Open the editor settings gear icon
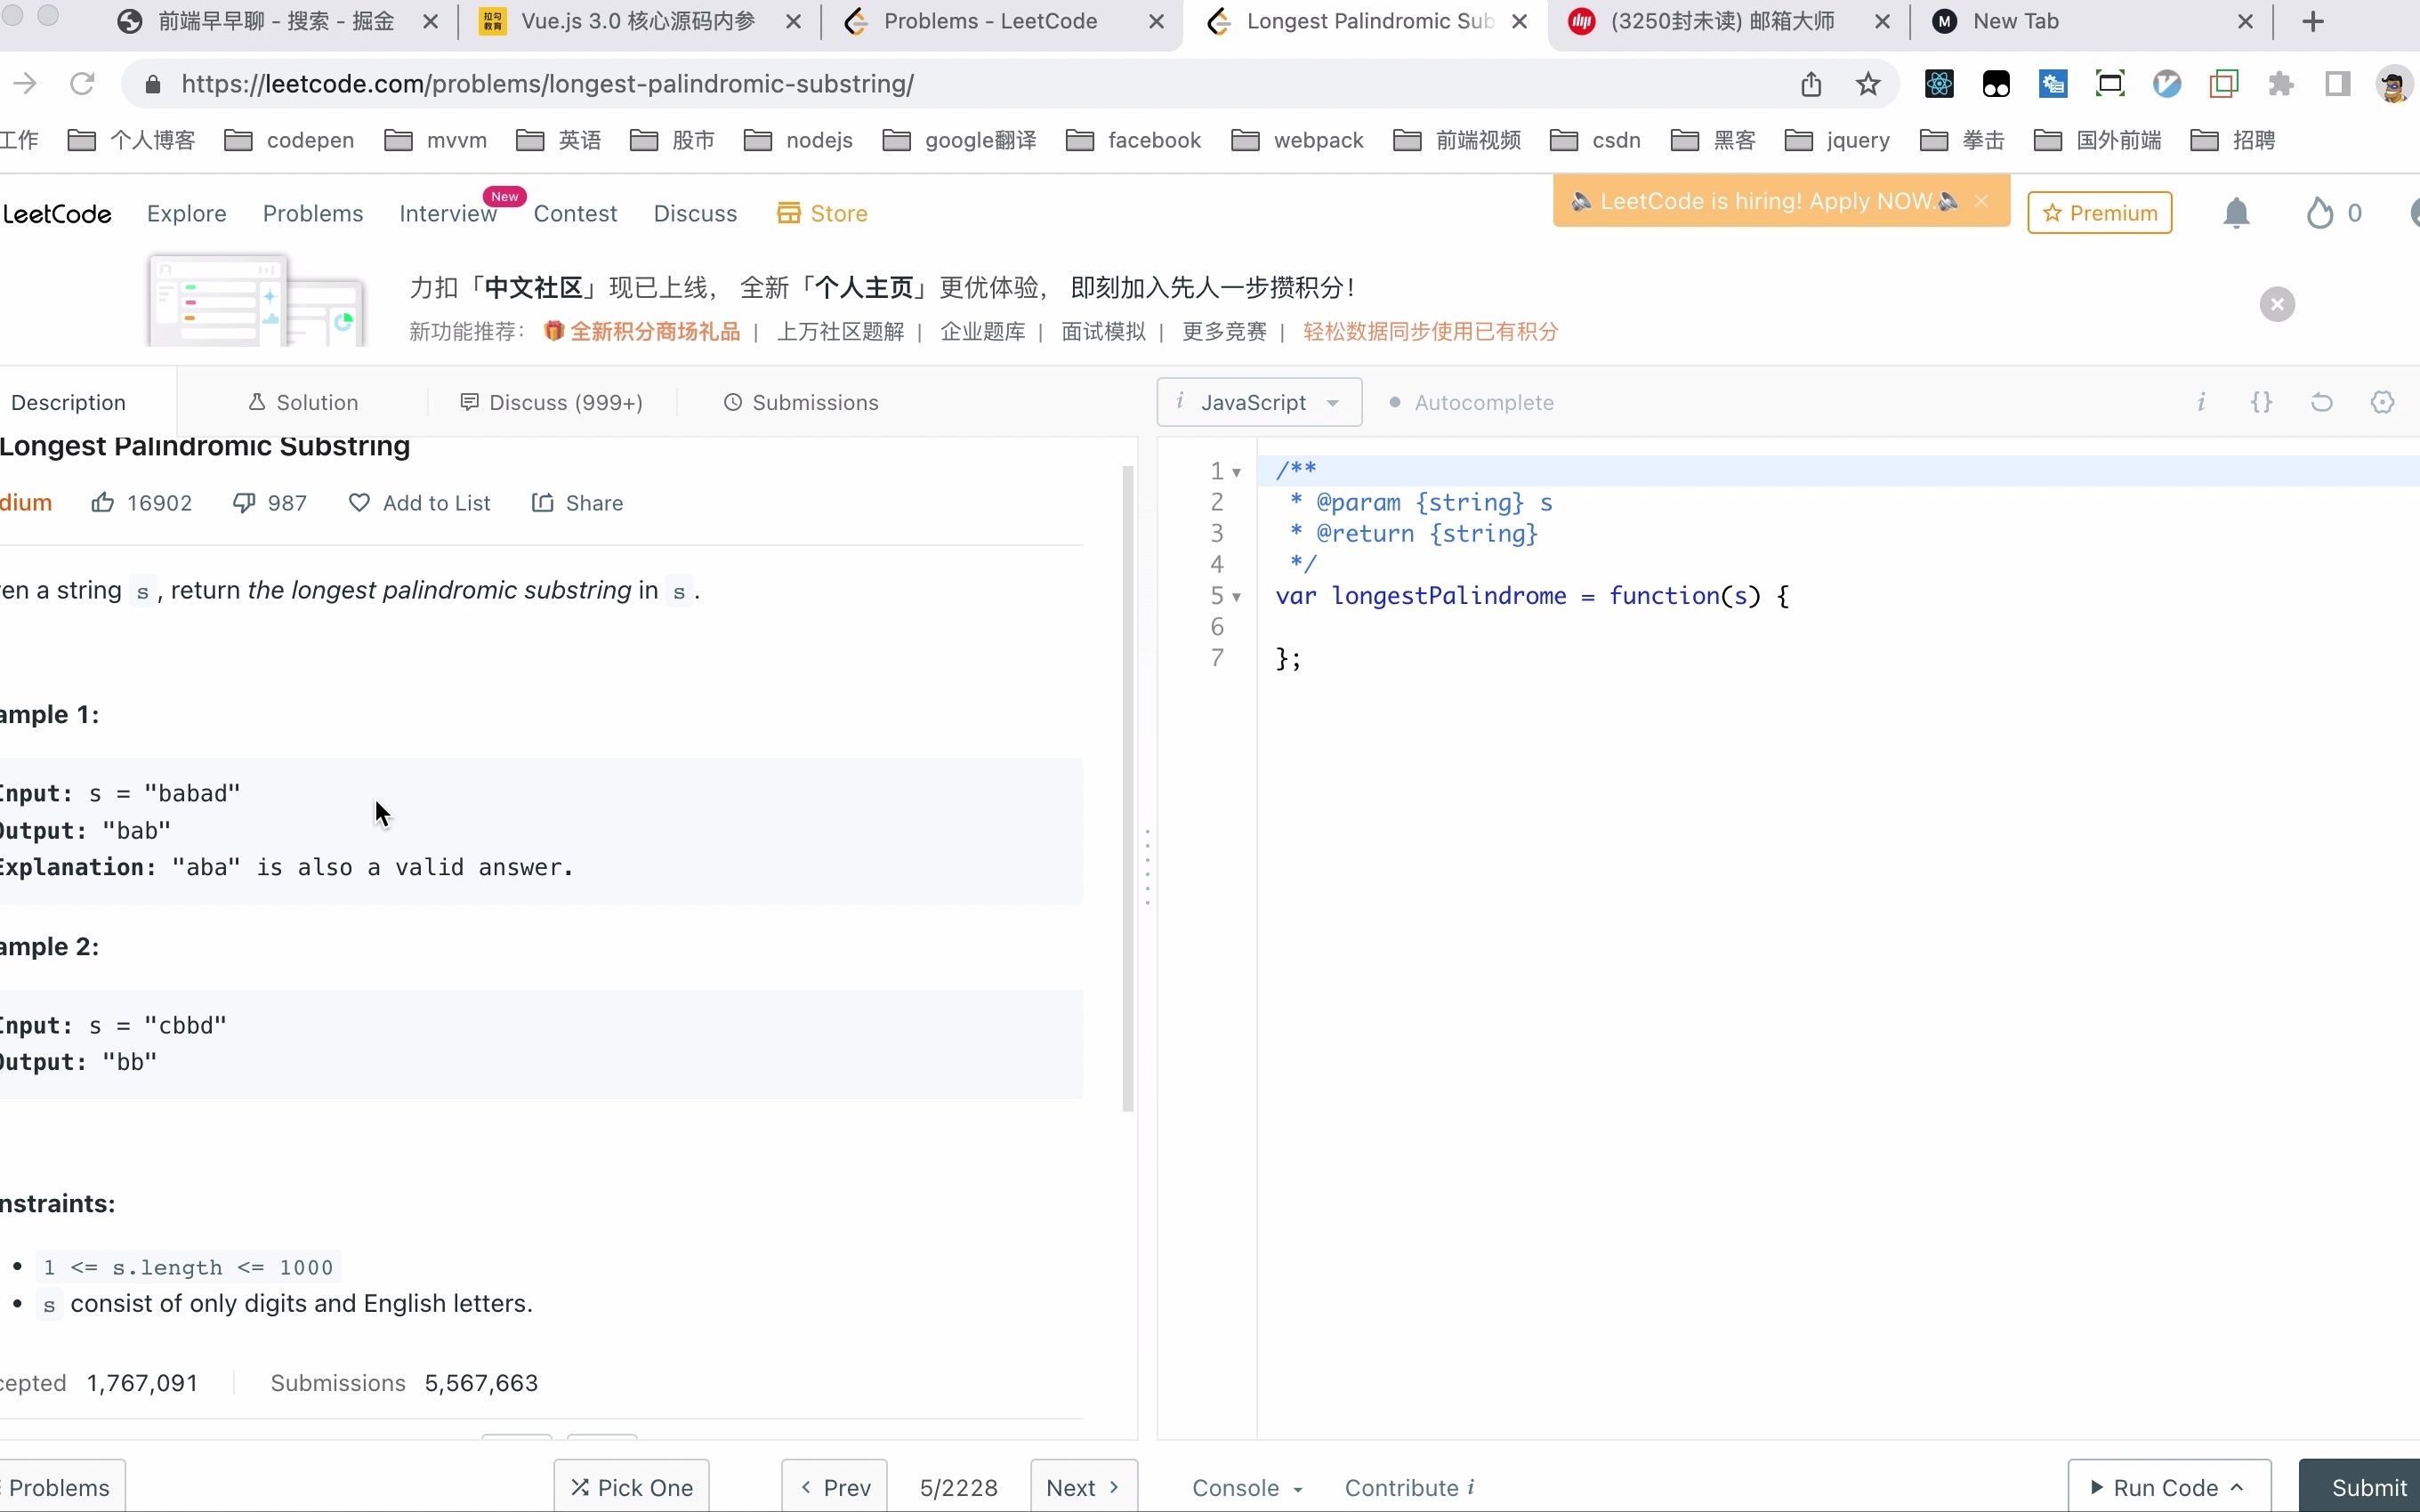 tap(2382, 402)
